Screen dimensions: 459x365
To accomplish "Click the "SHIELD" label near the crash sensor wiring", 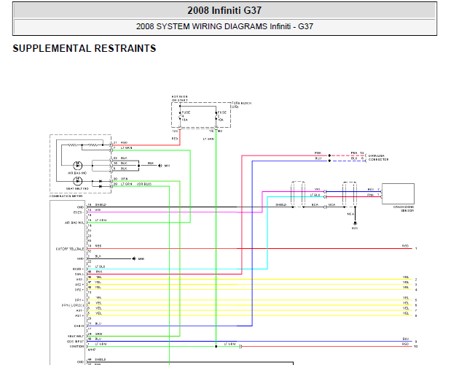I will [280, 205].
